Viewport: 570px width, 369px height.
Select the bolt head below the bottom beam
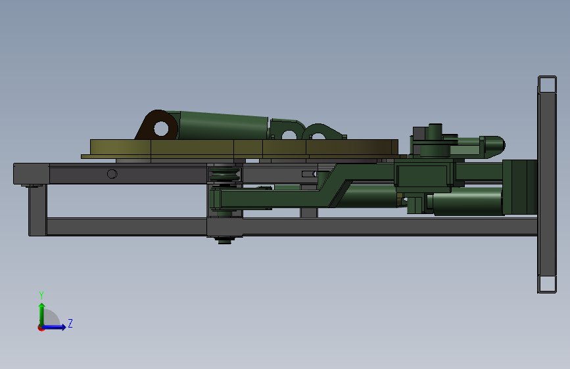point(224,240)
